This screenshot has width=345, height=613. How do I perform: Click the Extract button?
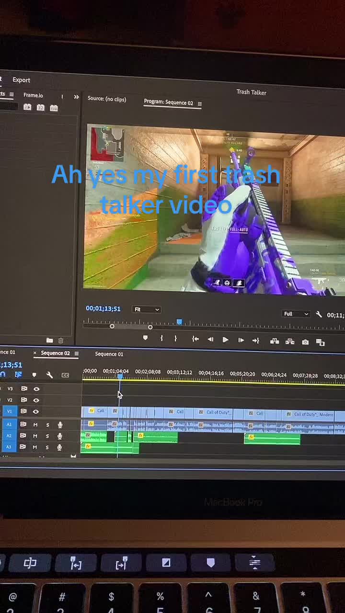point(290,341)
